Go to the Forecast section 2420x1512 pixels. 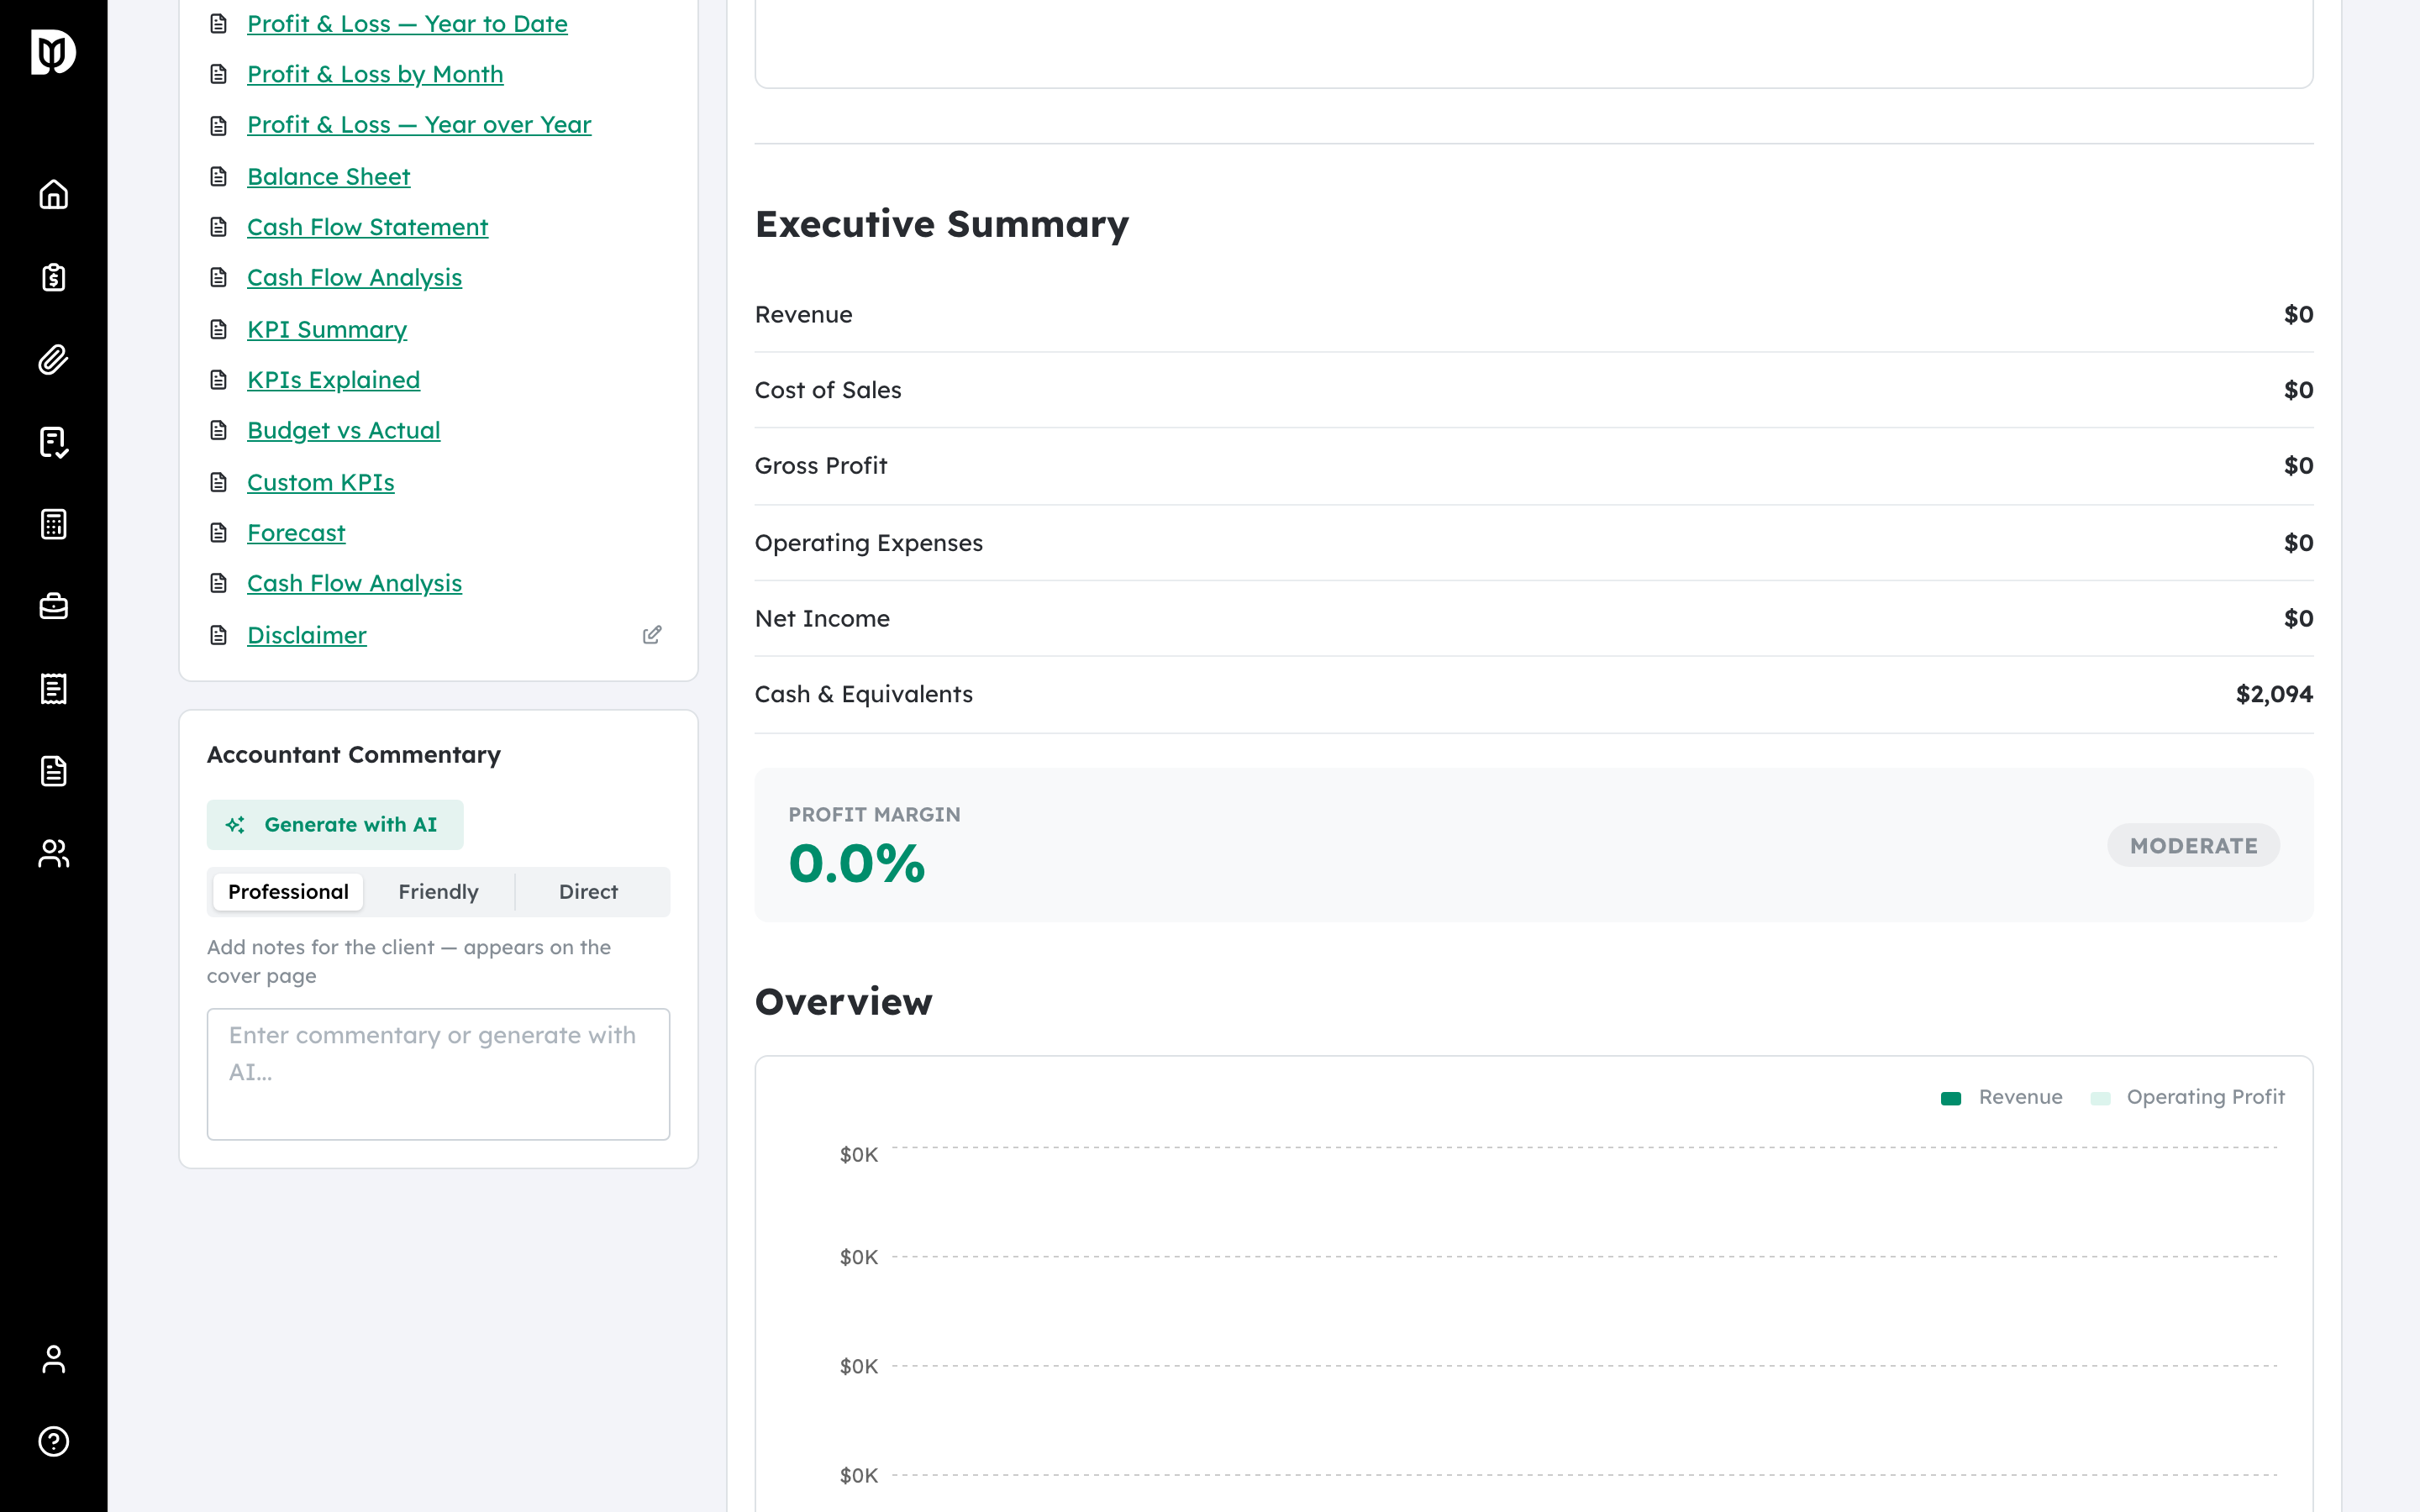pos(296,533)
